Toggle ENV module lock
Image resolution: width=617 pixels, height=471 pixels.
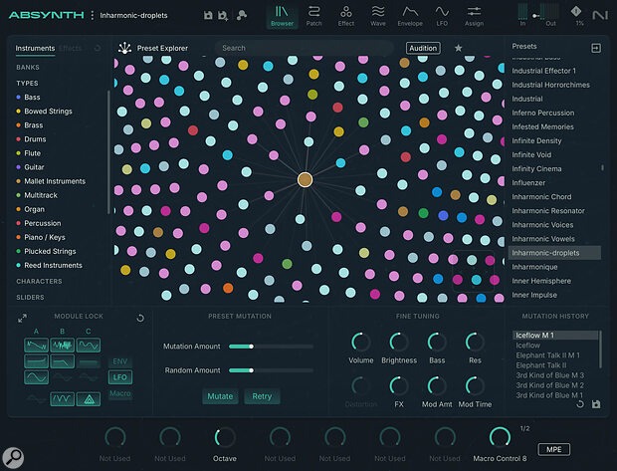point(120,361)
